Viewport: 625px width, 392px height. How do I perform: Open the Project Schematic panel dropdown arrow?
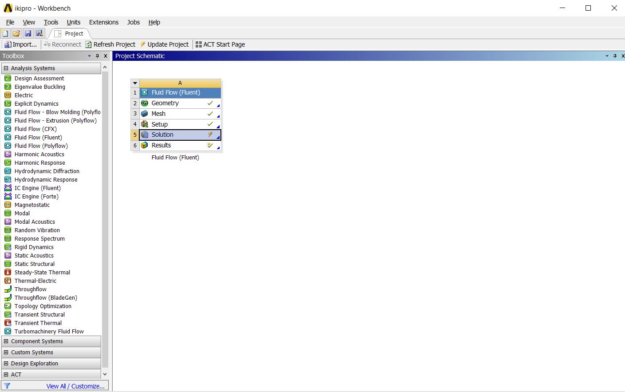point(607,56)
